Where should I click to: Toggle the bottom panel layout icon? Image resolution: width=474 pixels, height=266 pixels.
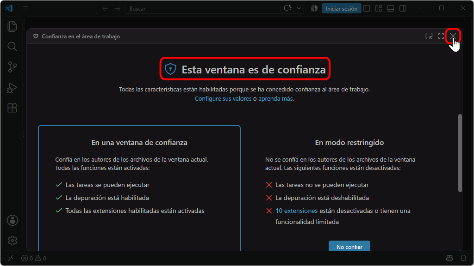pos(391,8)
